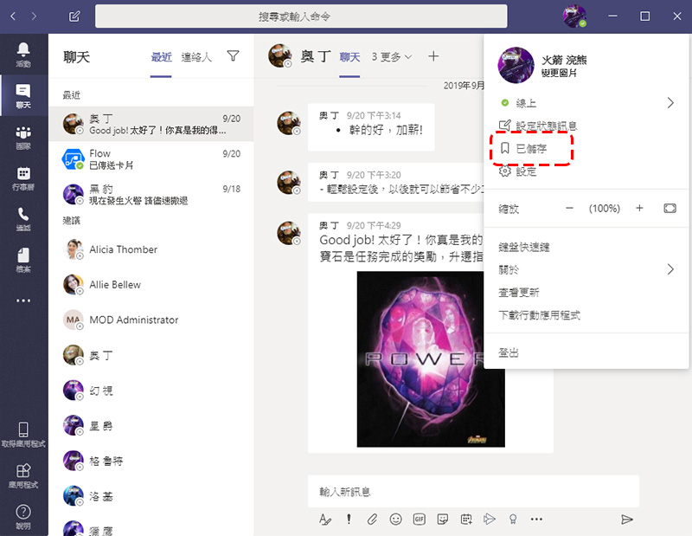
Task: Open the Activity (活動) bell in sidebar
Action: click(23, 55)
